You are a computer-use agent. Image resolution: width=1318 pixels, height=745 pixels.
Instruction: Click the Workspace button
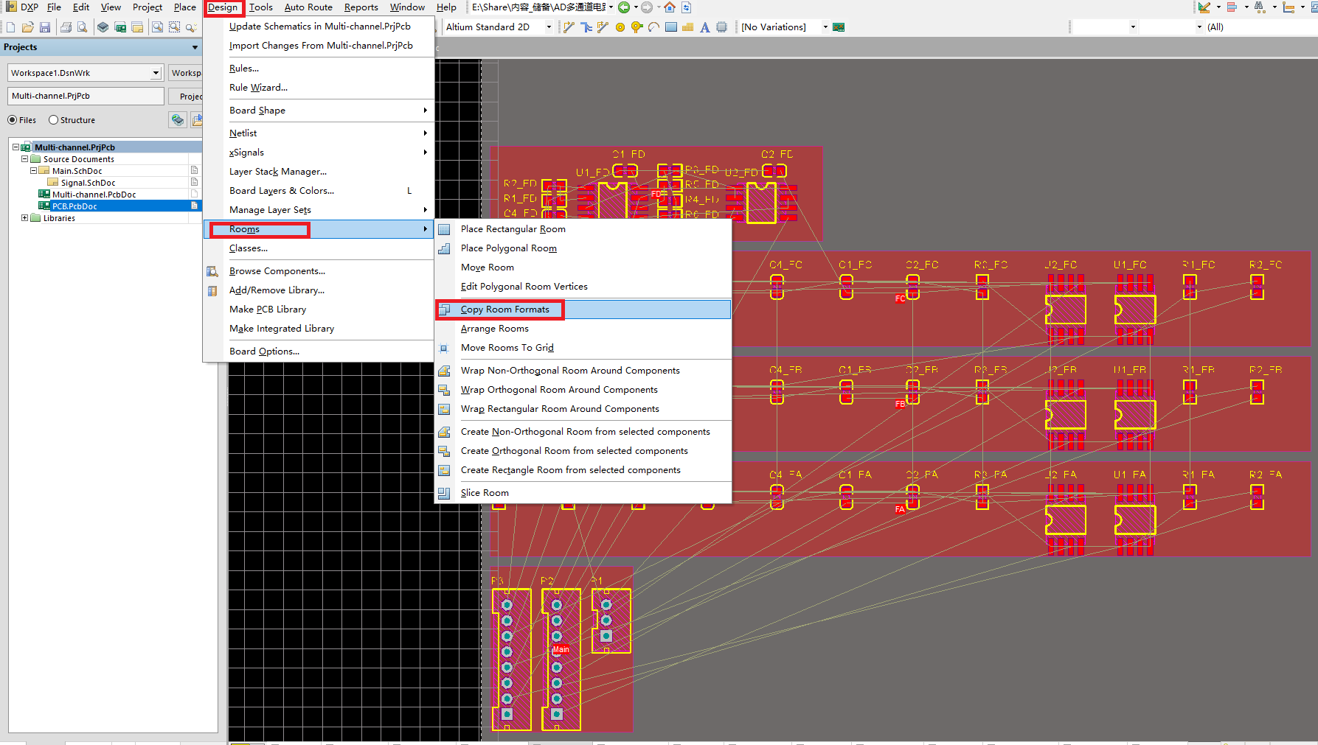pyautogui.click(x=186, y=73)
